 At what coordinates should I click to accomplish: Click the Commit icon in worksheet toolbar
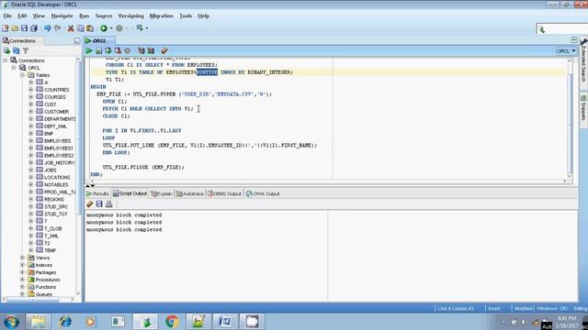(108, 51)
